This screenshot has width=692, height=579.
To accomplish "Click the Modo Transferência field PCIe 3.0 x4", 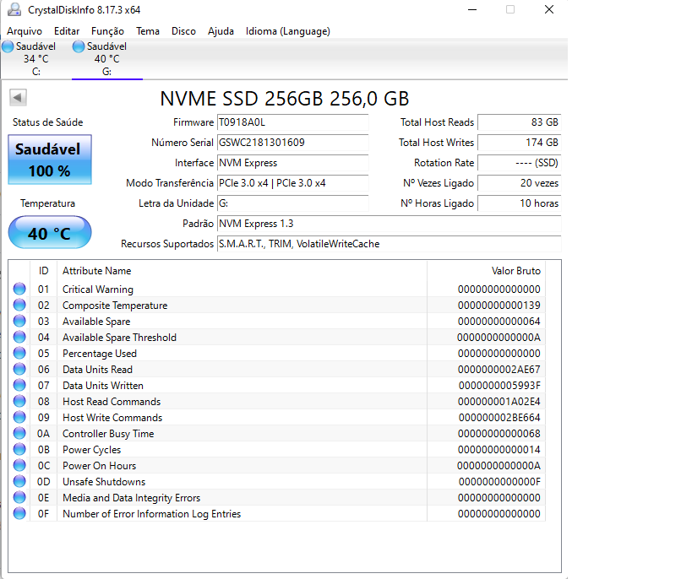I will (293, 183).
